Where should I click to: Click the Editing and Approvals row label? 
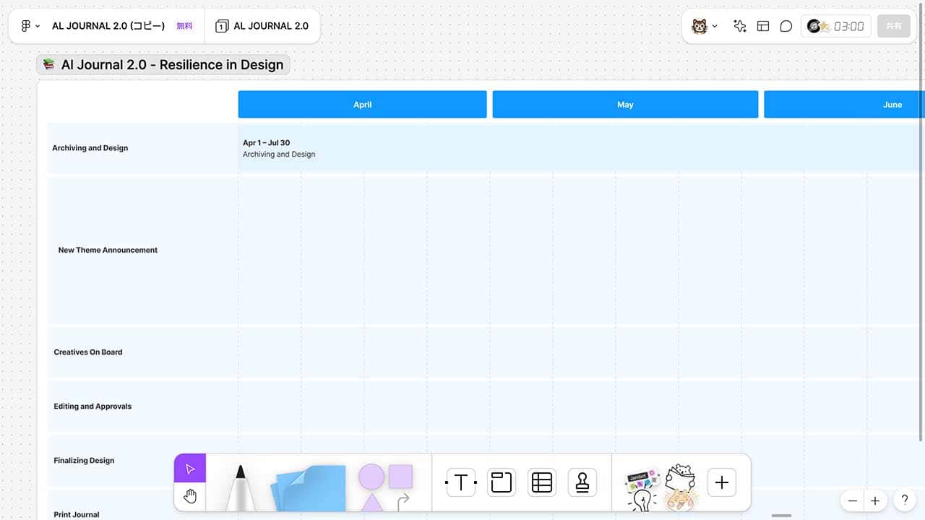(92, 407)
